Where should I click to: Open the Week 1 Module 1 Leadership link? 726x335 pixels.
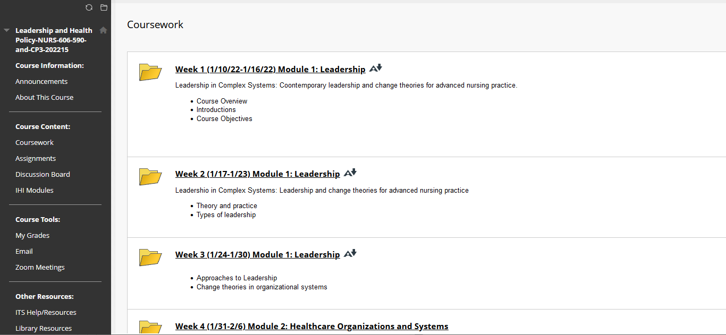[x=270, y=69]
